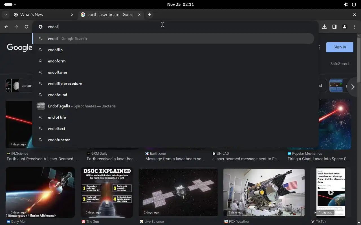The height and width of the screenshot is (225, 361).
Task: Open Popular Mechanics laser image result
Action: (335, 124)
